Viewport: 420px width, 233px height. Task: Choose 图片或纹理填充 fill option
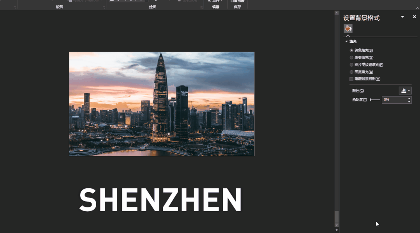pos(351,65)
